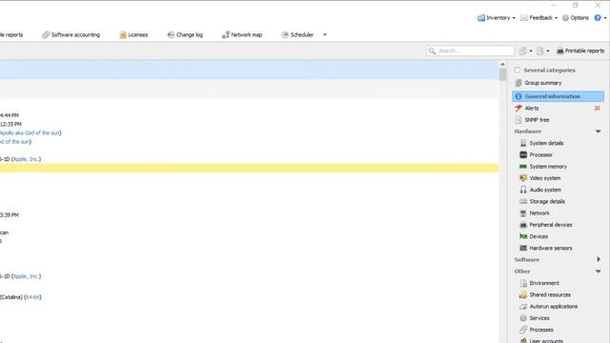Follow the first 'Apple, Inc.' link
The width and height of the screenshot is (610, 343).
(x=26, y=159)
